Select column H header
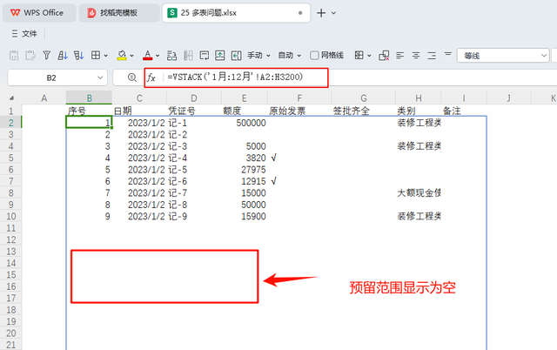Screen dimensions: 557x350 pyautogui.click(x=419, y=98)
